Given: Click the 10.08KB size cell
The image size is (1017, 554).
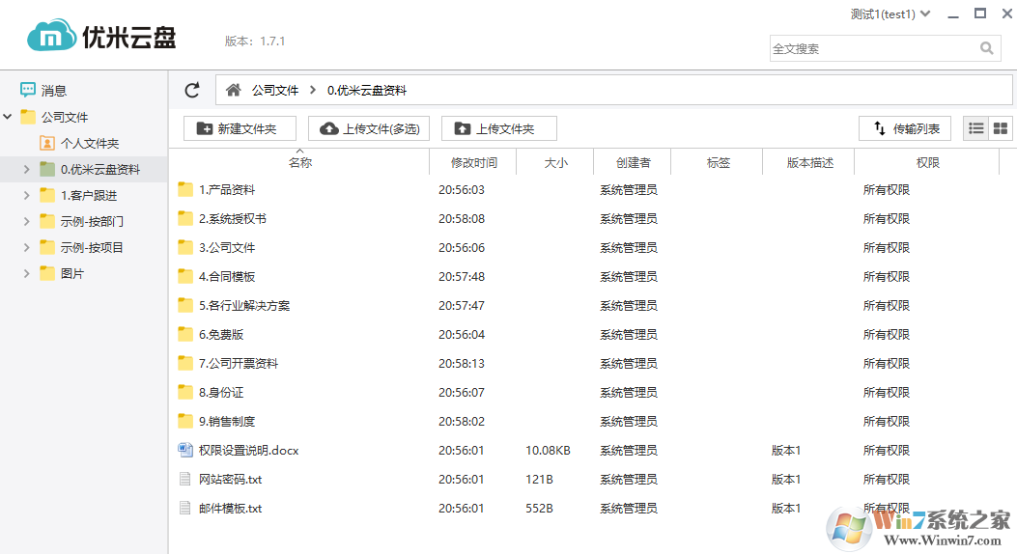Looking at the screenshot, I should tap(548, 450).
